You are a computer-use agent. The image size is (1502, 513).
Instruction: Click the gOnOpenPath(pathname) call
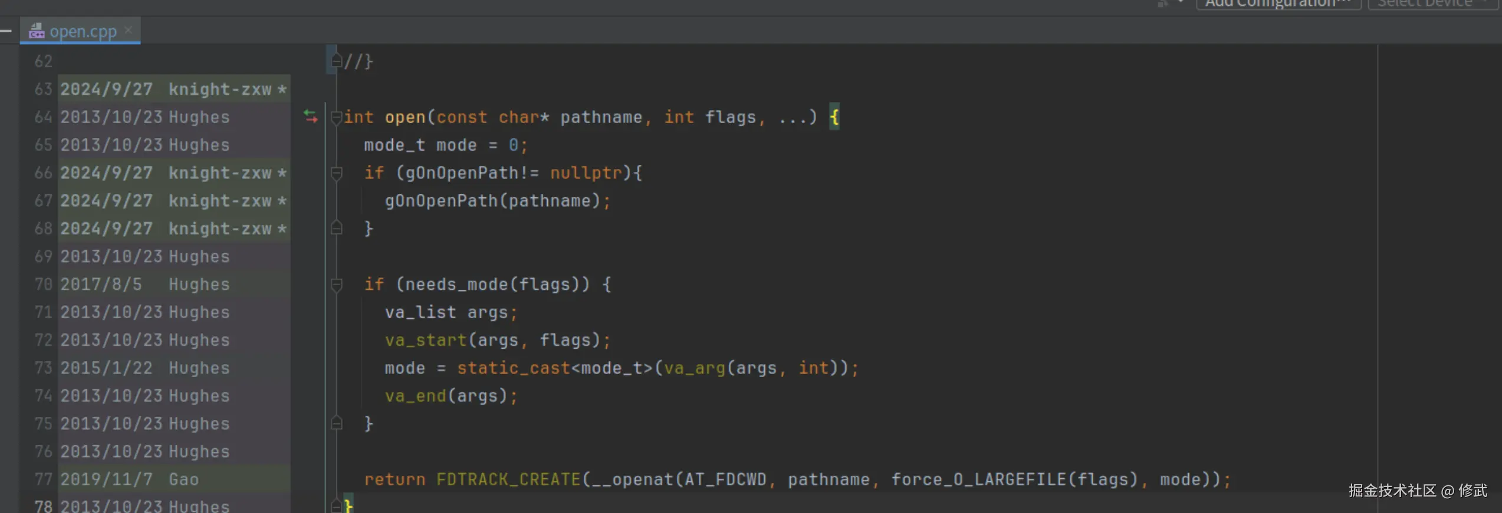click(x=492, y=201)
